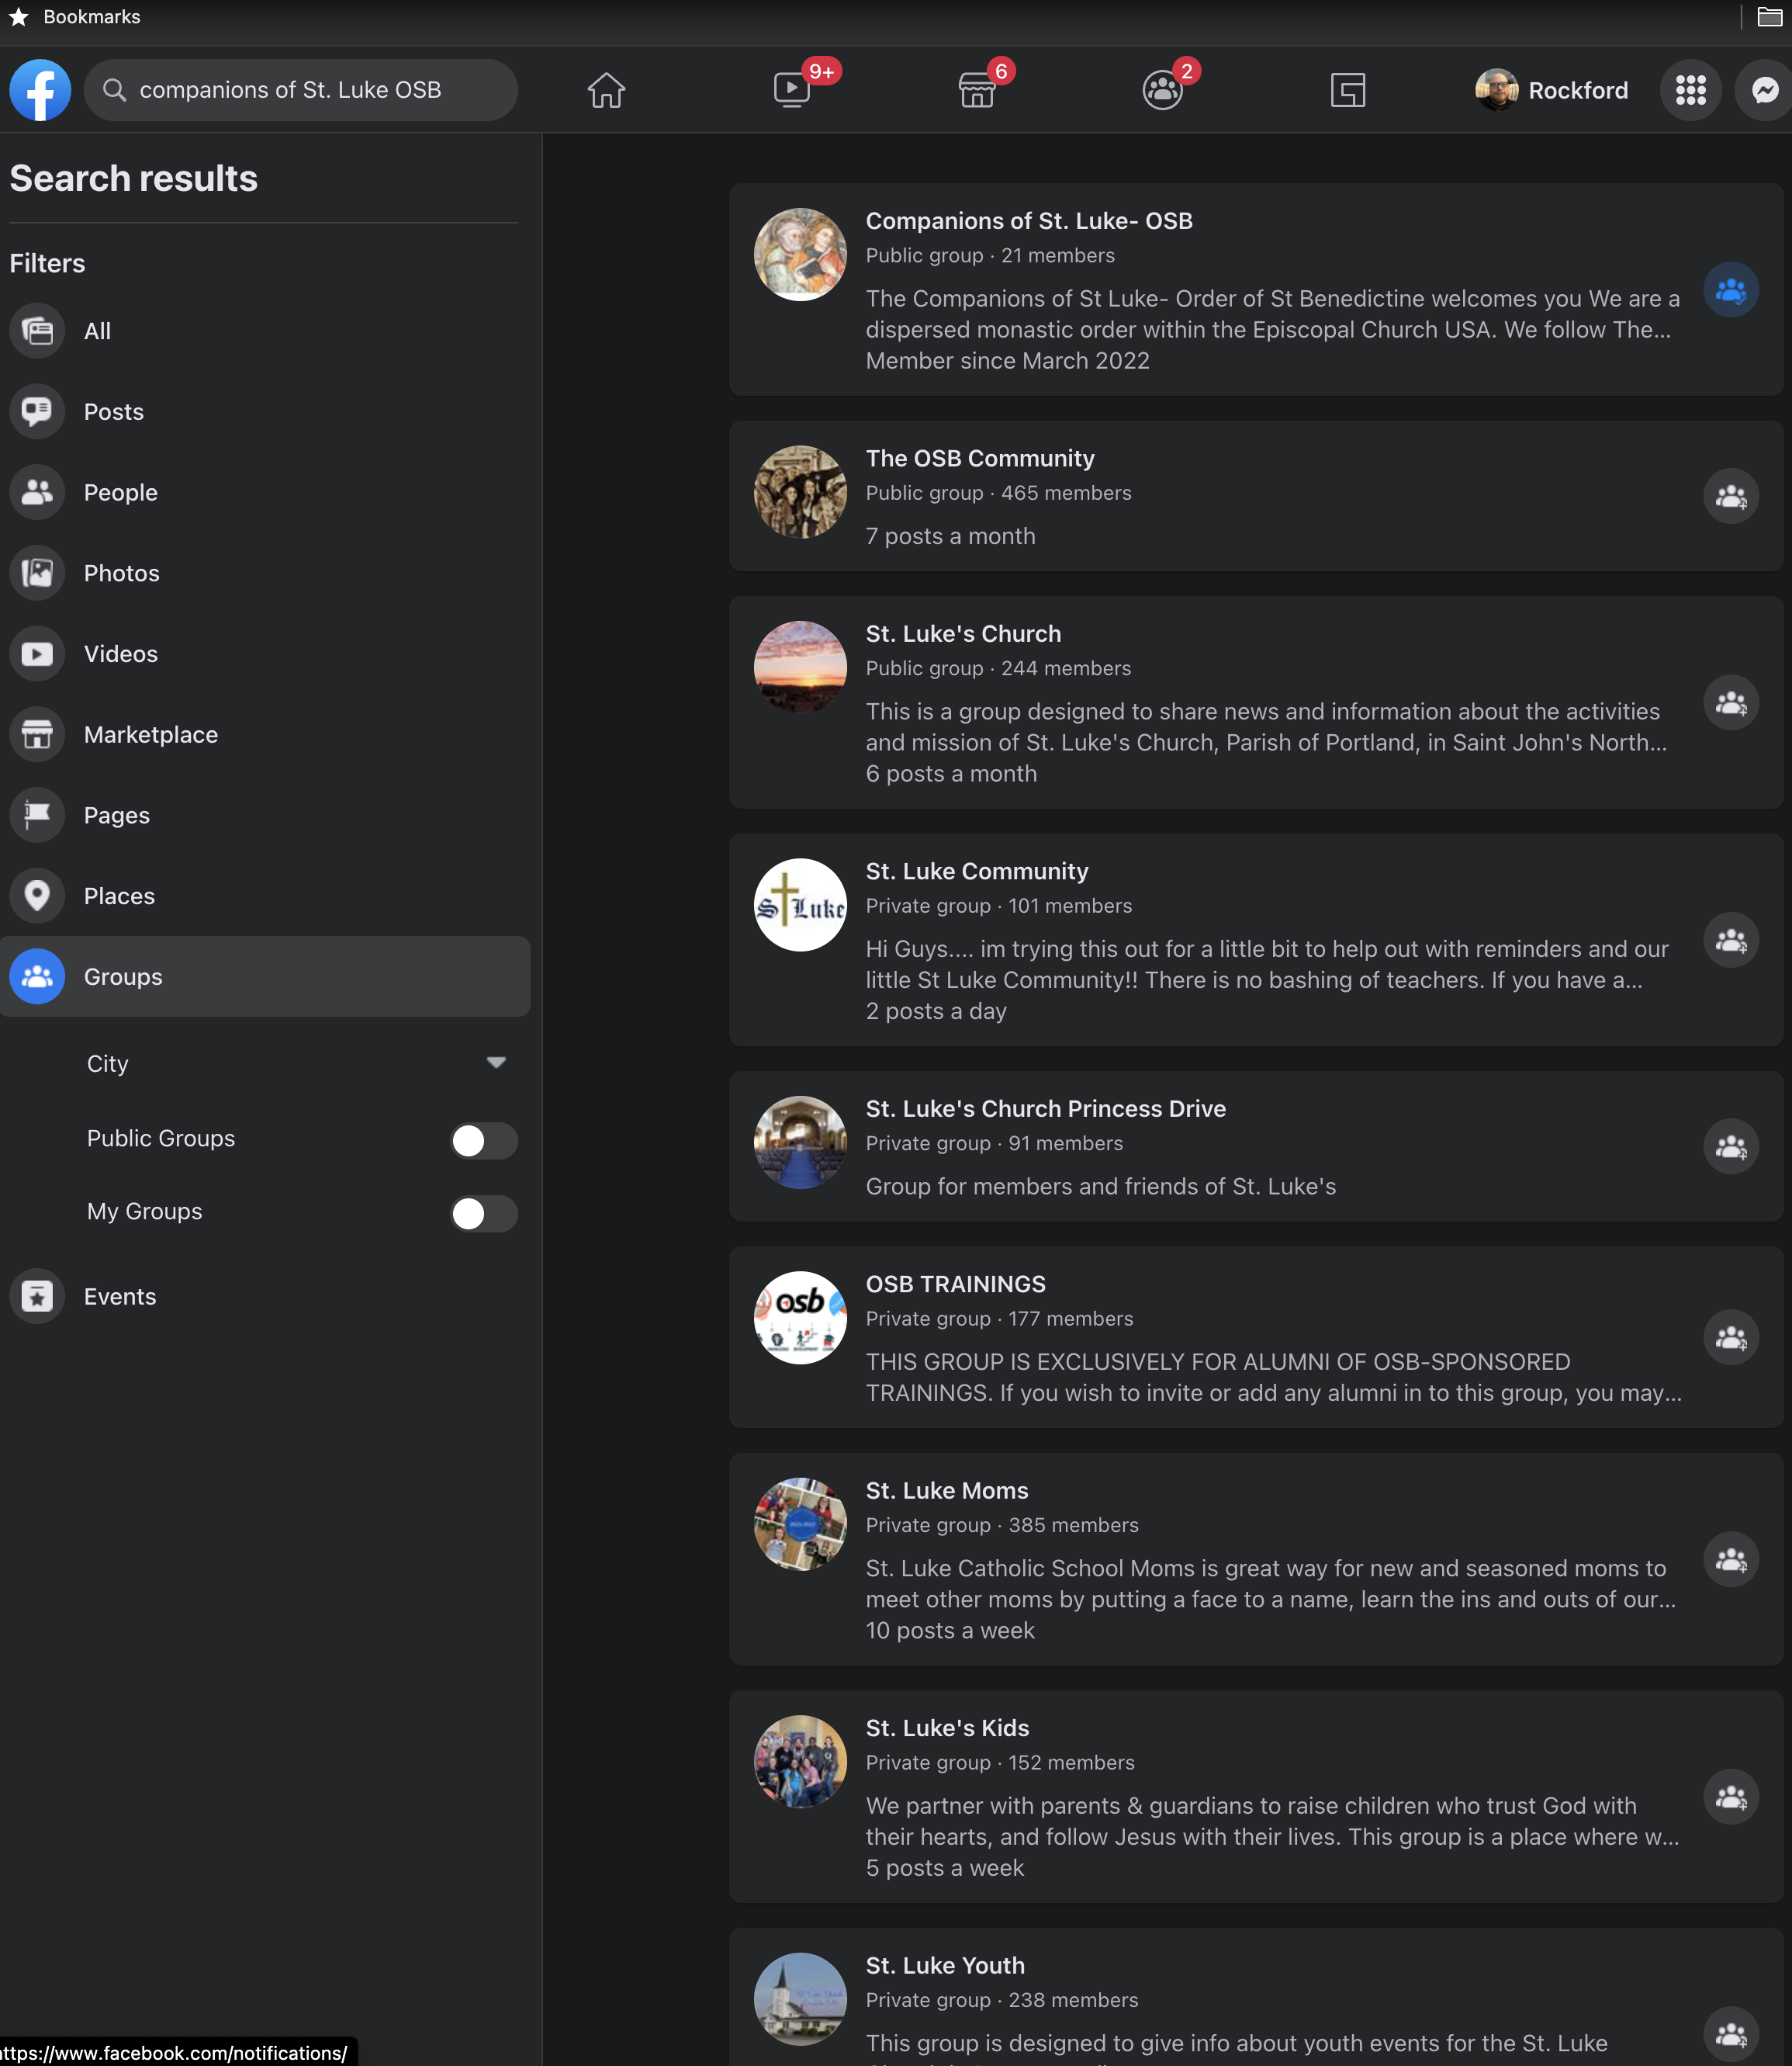The width and height of the screenshot is (1792, 2066).
Task: Select the Videos filter
Action: point(265,653)
